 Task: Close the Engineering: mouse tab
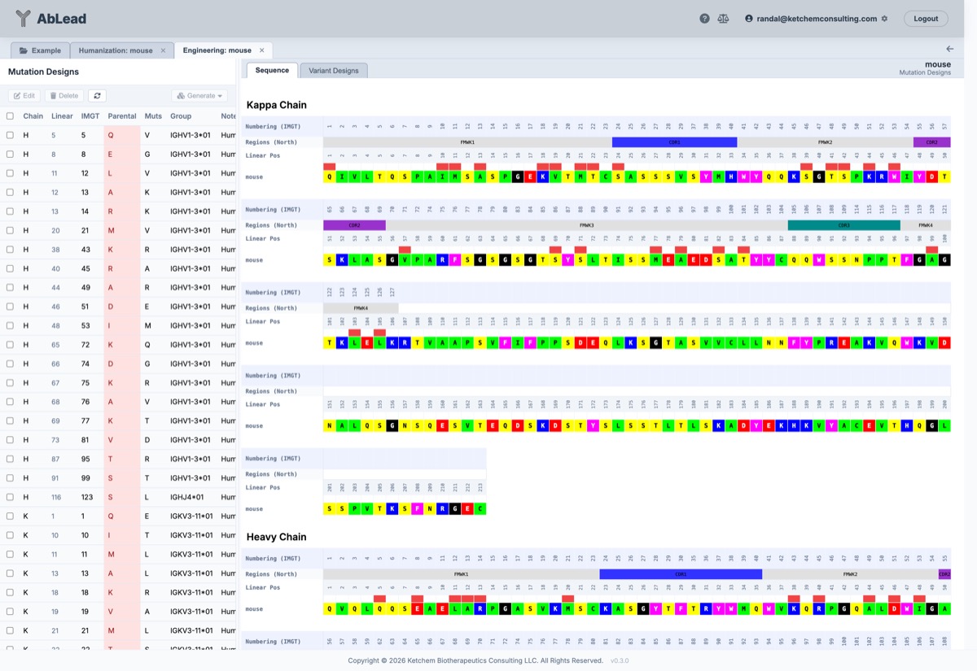(261, 50)
